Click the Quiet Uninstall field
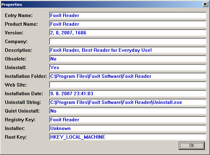 pos(128,111)
